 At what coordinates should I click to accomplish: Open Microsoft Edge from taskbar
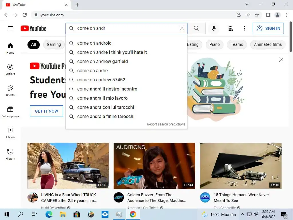49,214
